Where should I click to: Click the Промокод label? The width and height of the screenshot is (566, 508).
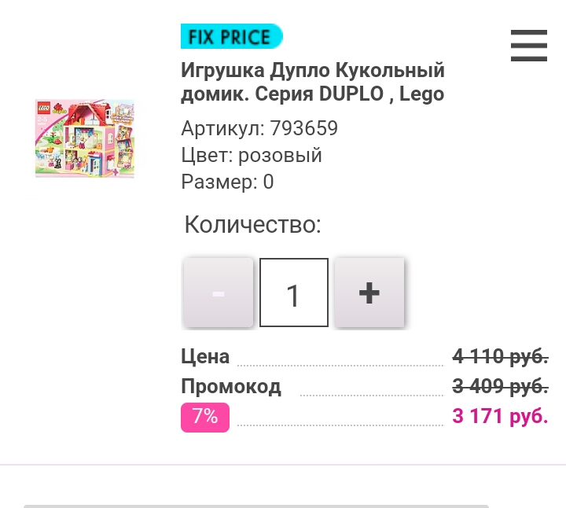pos(230,387)
